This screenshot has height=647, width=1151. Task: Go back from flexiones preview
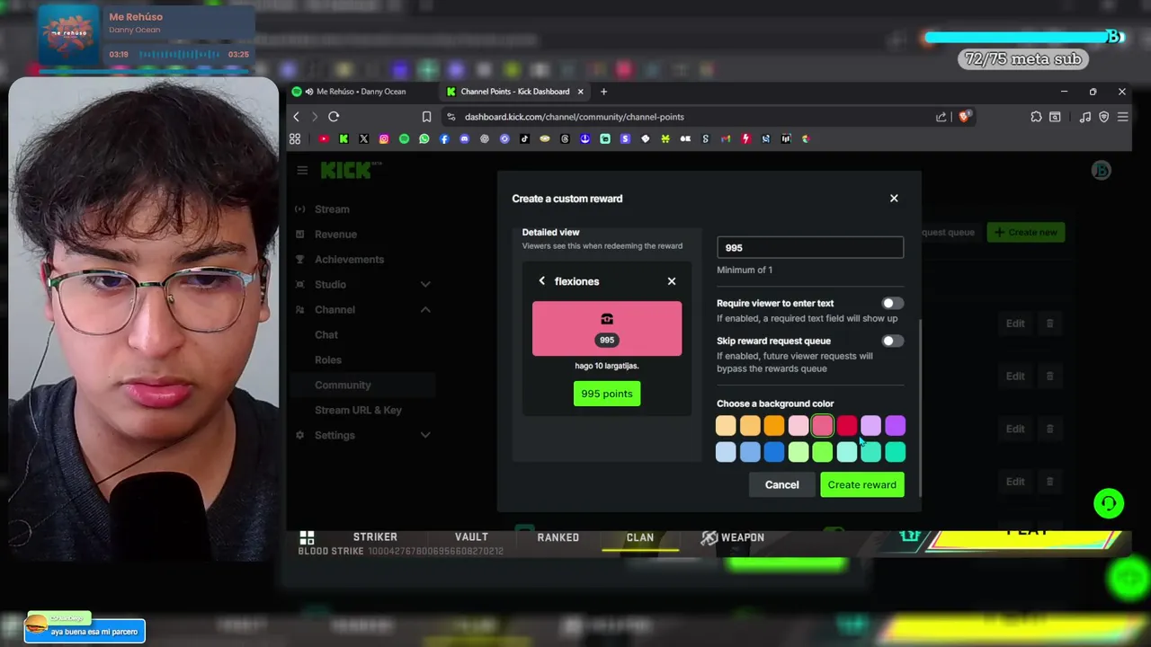(x=541, y=281)
